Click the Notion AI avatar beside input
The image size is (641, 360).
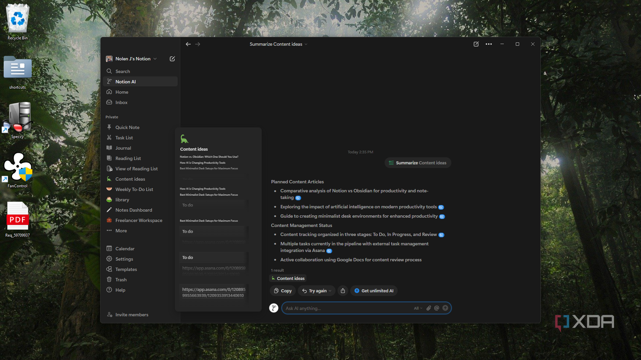274,308
